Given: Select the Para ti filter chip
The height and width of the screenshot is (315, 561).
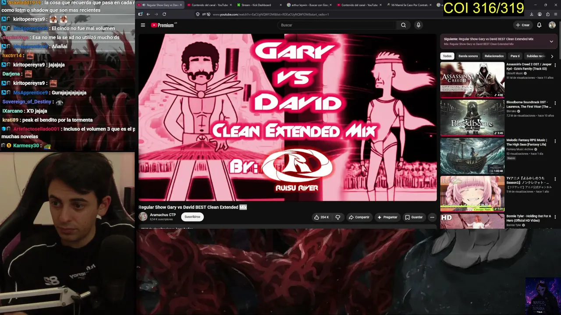Looking at the screenshot, I should (x=515, y=56).
